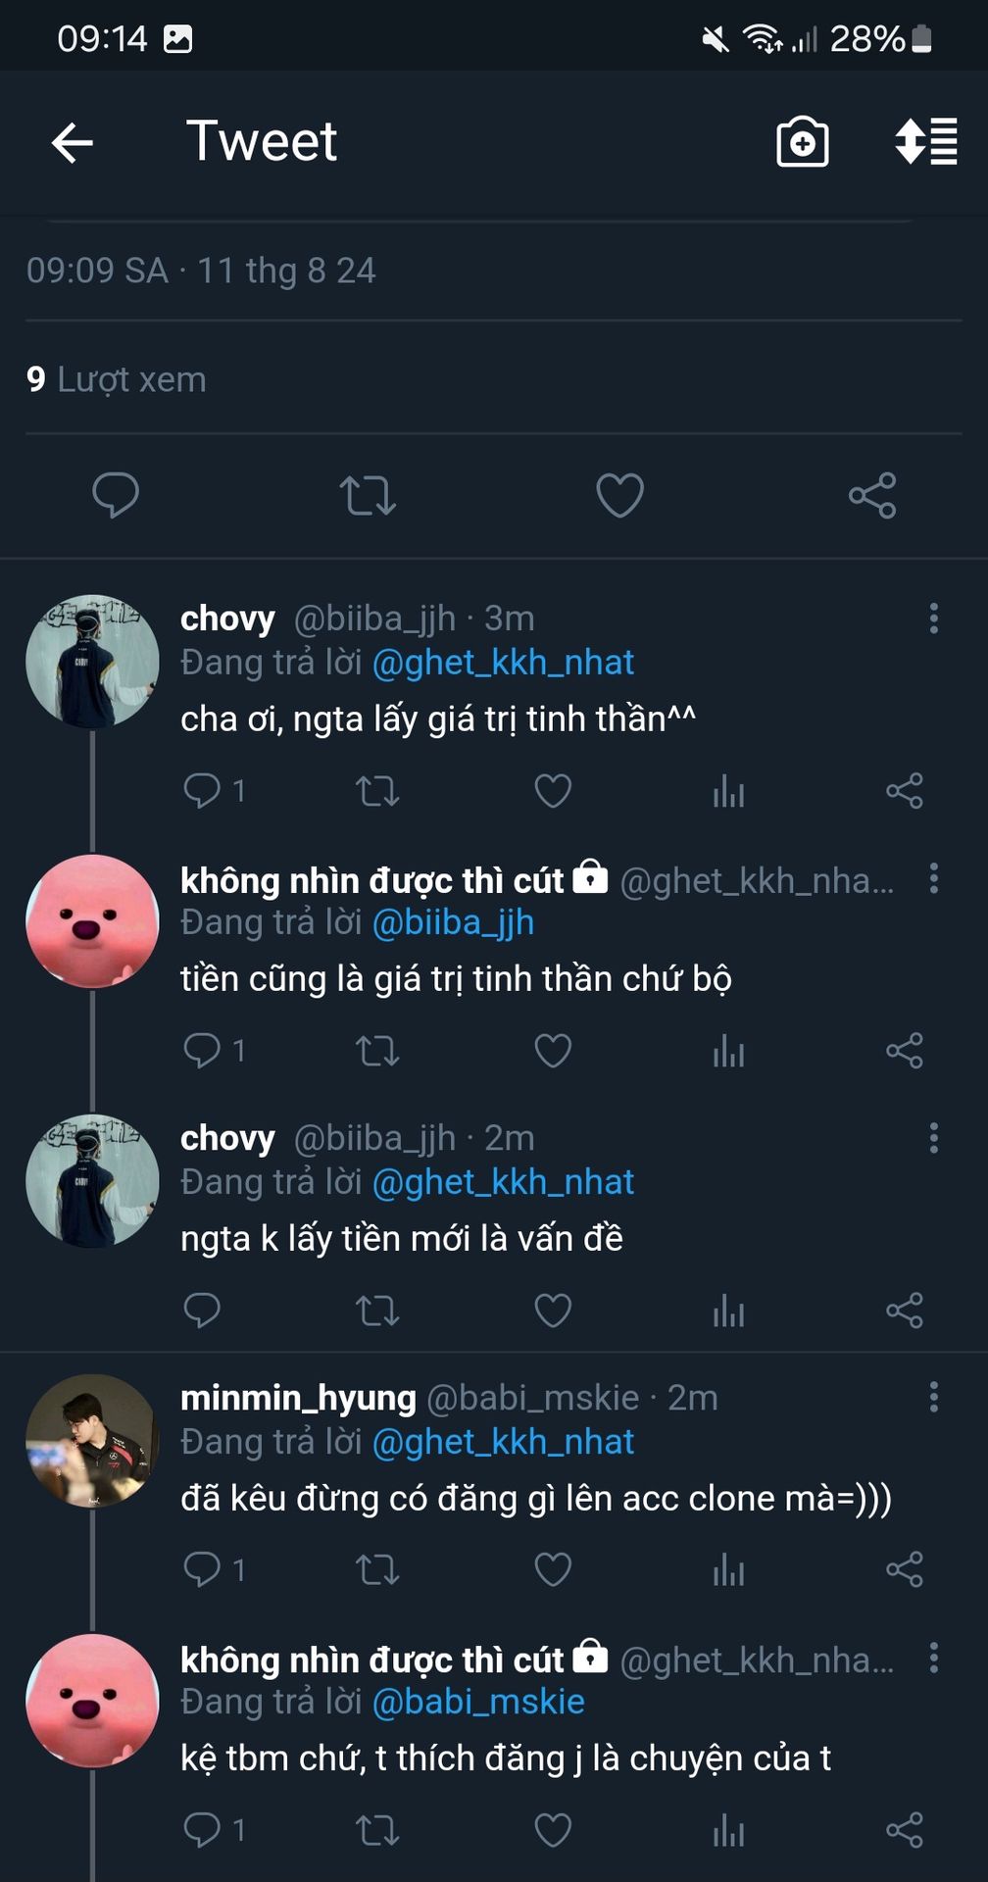
Task: Like chovy's reply about giá trị tinh thần
Action: [x=553, y=791]
